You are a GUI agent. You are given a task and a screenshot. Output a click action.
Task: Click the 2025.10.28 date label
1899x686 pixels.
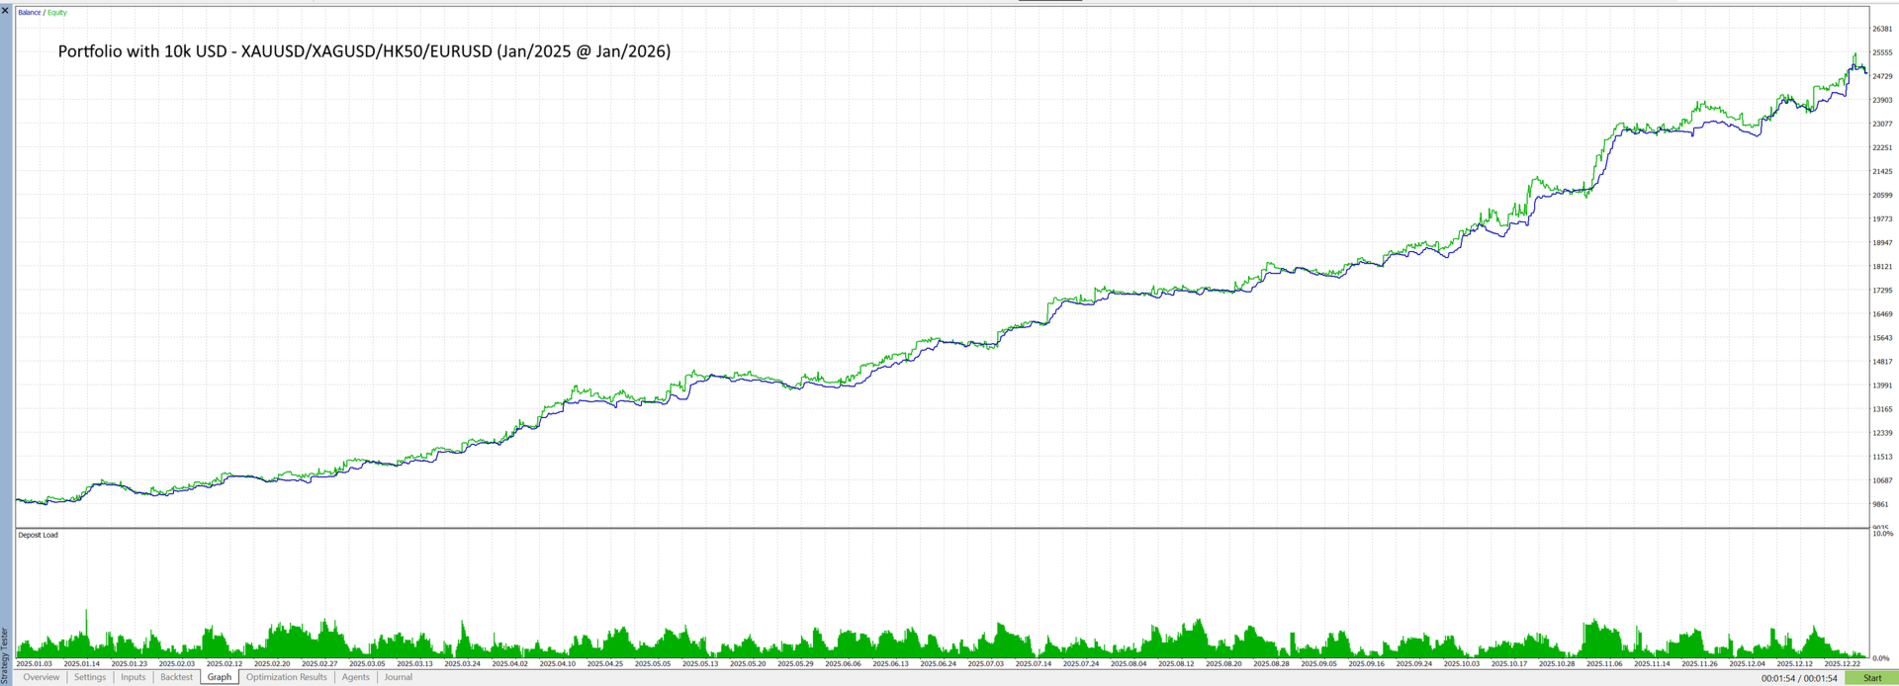tap(1558, 664)
